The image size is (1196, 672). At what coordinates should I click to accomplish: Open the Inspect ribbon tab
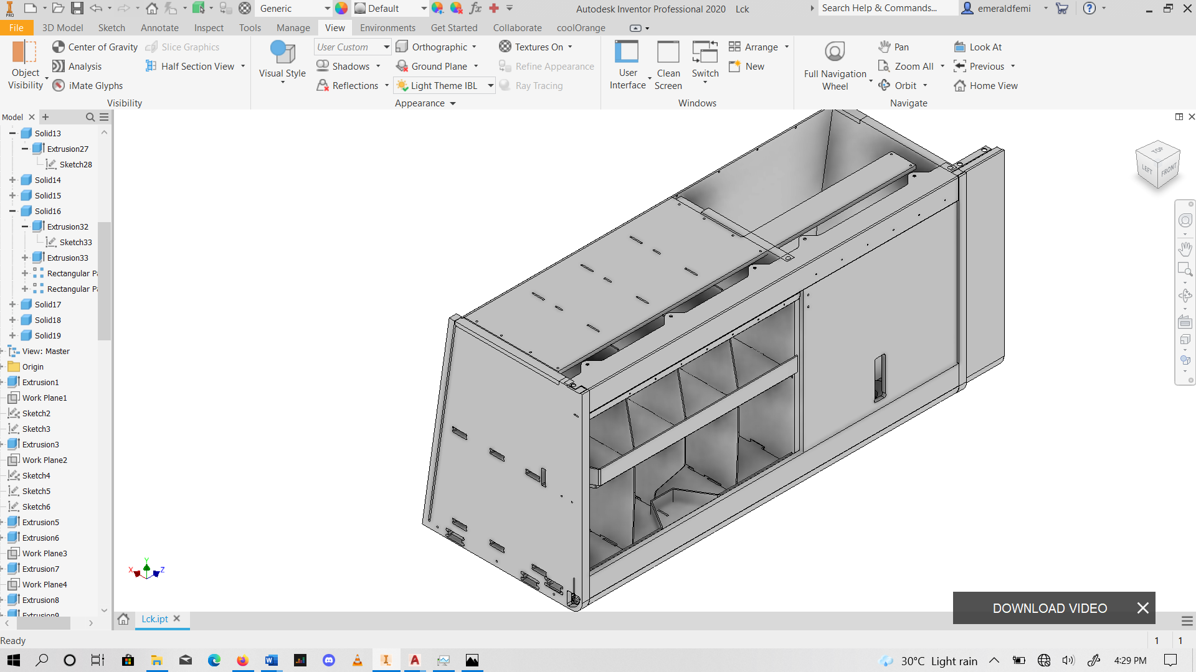(x=209, y=27)
